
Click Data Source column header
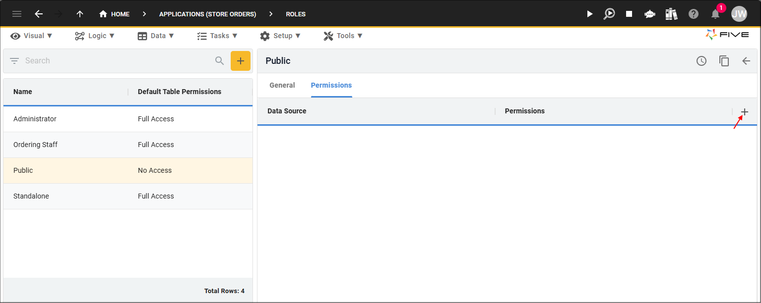click(x=287, y=111)
